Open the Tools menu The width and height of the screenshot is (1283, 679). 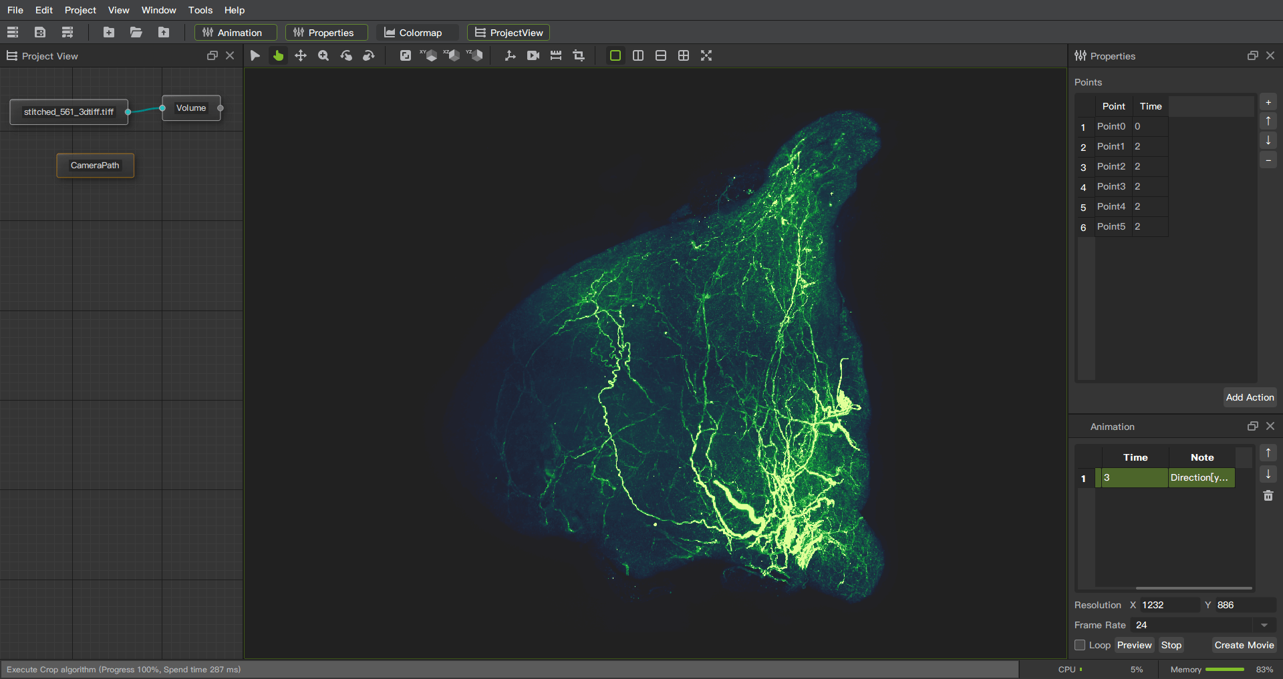tap(200, 10)
